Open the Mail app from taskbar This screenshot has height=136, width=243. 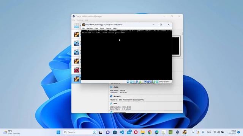pyautogui.click(x=129, y=132)
